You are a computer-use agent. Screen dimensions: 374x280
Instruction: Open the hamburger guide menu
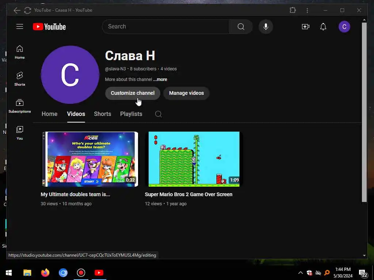(x=20, y=26)
